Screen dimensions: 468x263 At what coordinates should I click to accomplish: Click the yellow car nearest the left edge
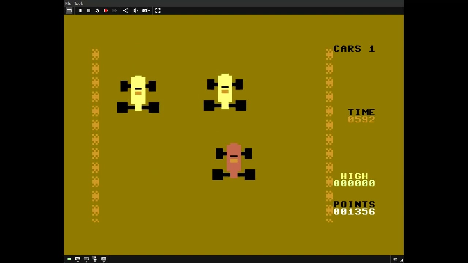click(138, 94)
